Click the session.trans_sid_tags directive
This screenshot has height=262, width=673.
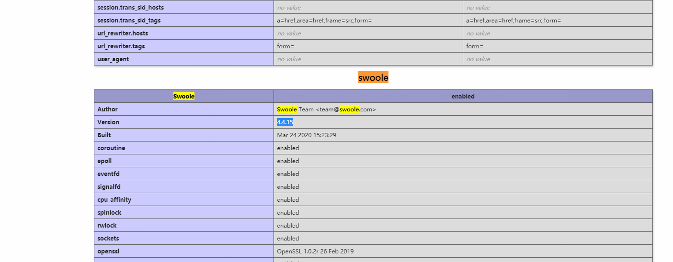129,20
